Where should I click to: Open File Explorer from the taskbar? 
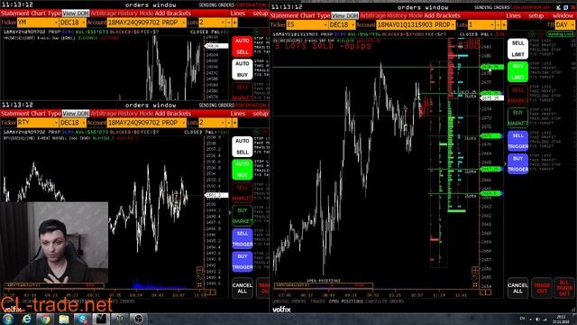(x=64, y=319)
